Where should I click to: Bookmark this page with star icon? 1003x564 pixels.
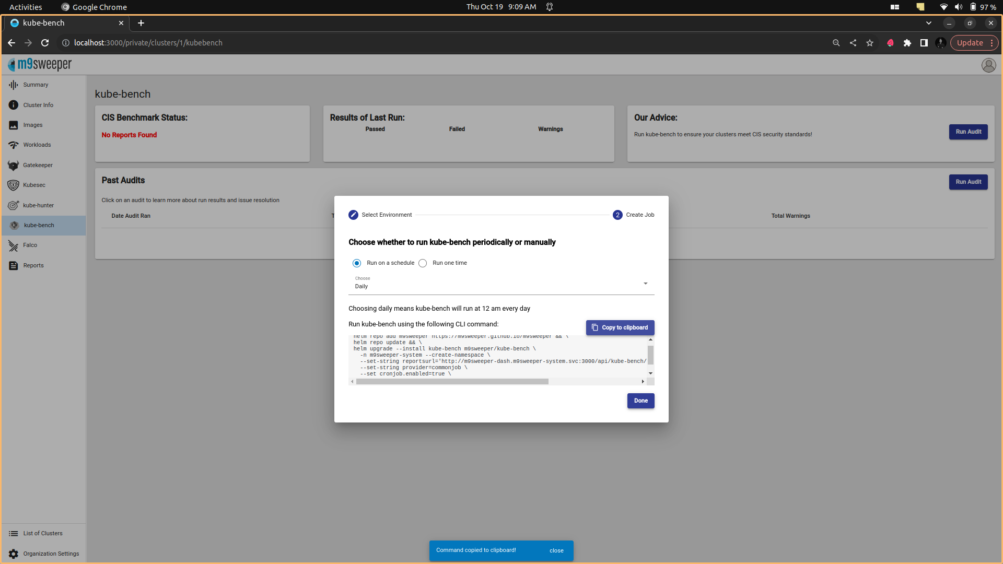coord(870,43)
